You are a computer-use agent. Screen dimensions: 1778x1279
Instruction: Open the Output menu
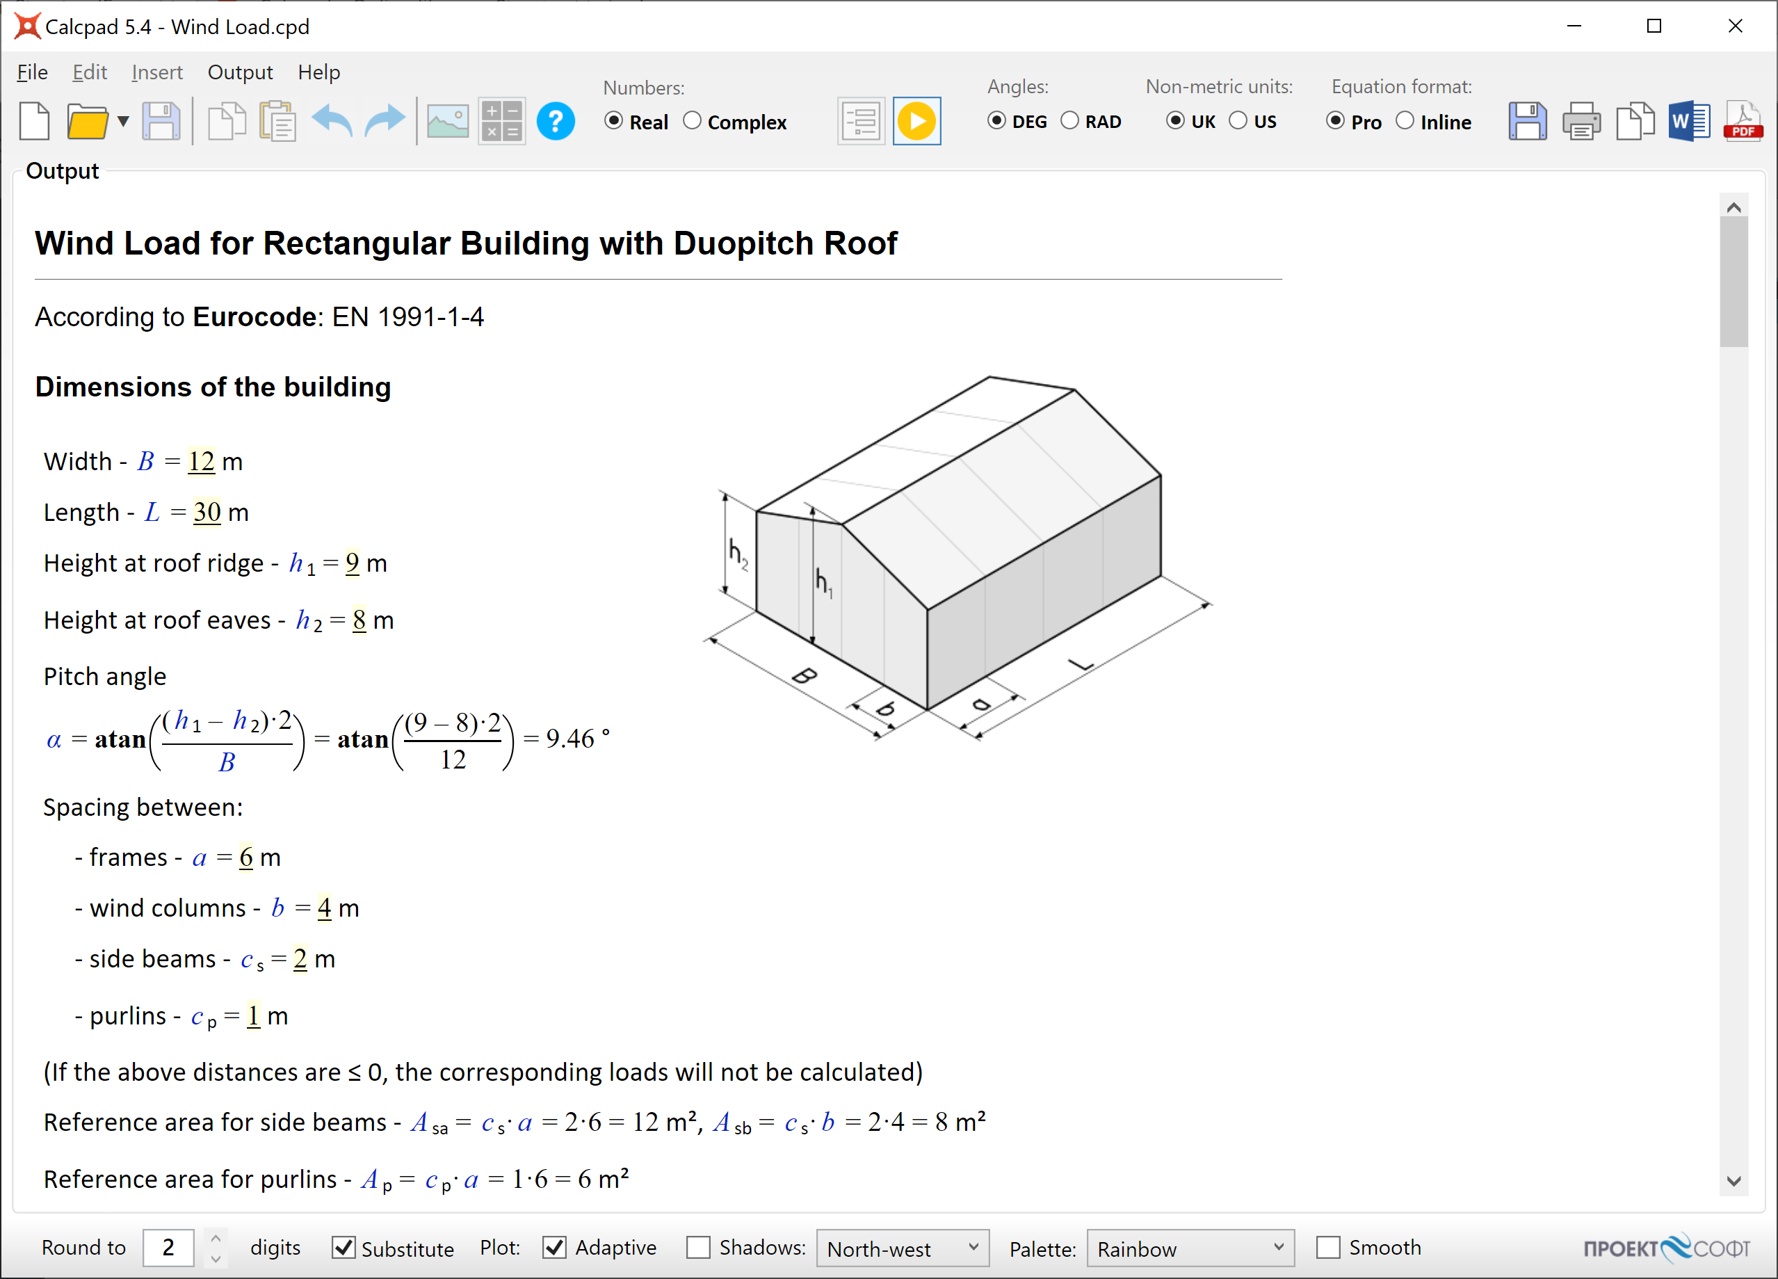click(x=240, y=72)
